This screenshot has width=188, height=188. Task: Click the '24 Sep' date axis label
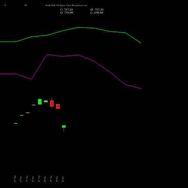click(39, 179)
